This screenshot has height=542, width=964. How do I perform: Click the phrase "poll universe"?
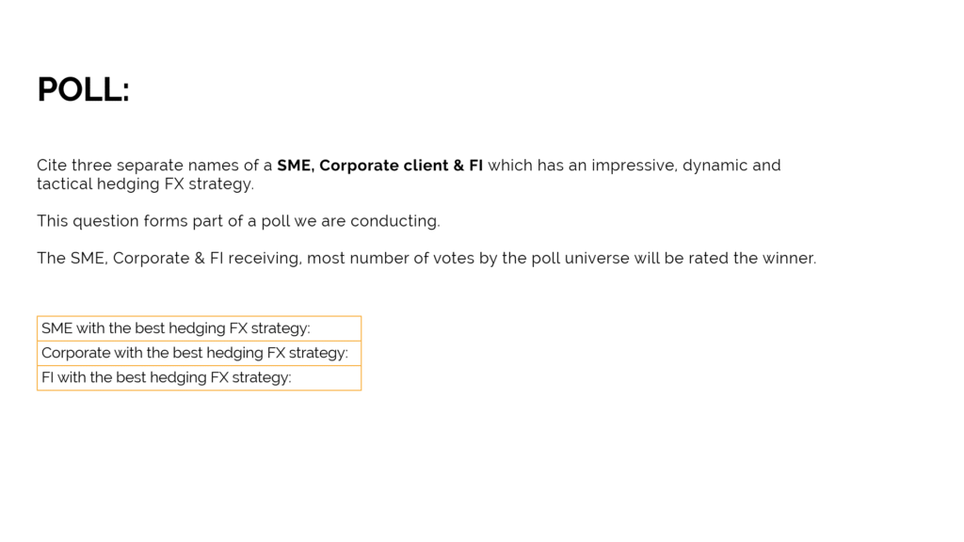point(565,258)
